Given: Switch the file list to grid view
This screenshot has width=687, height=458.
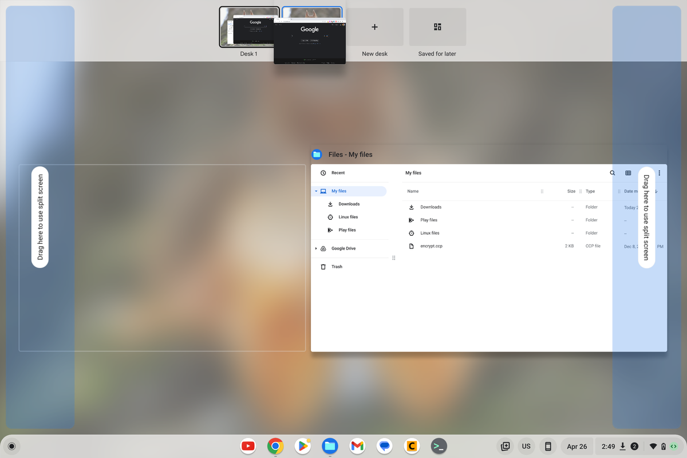Looking at the screenshot, I should 628,172.
